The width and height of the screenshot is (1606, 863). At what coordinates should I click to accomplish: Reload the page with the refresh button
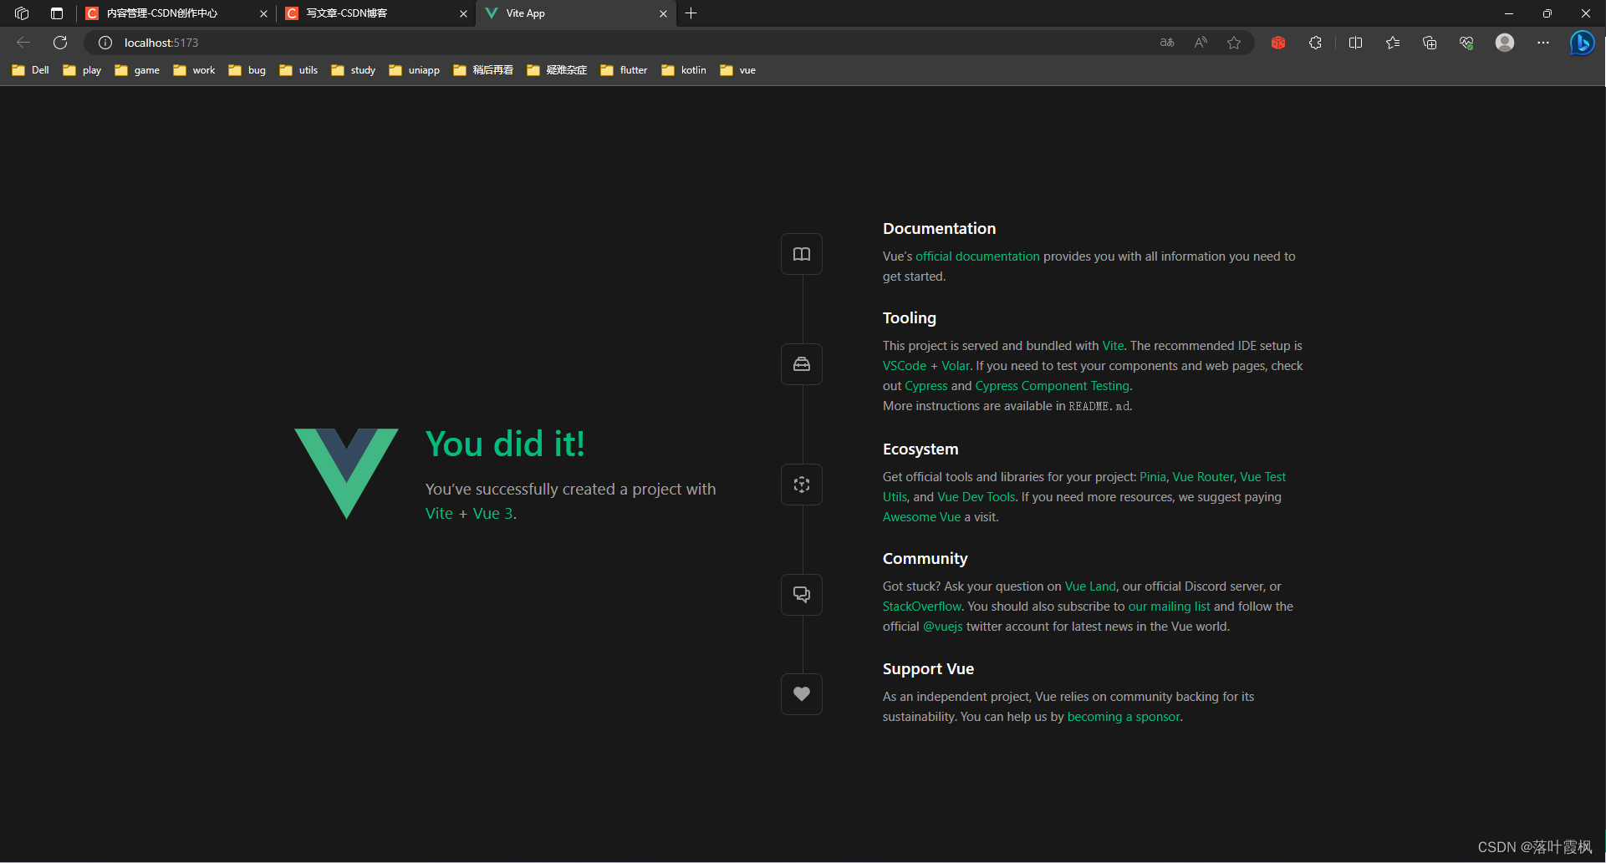tap(60, 43)
